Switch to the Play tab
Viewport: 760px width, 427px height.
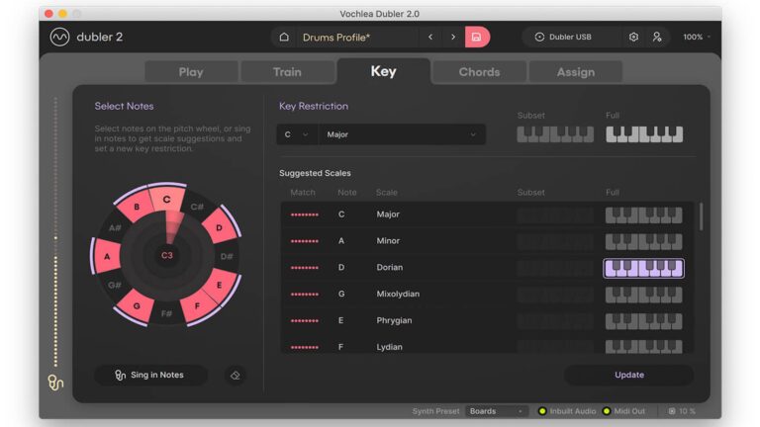(x=191, y=72)
